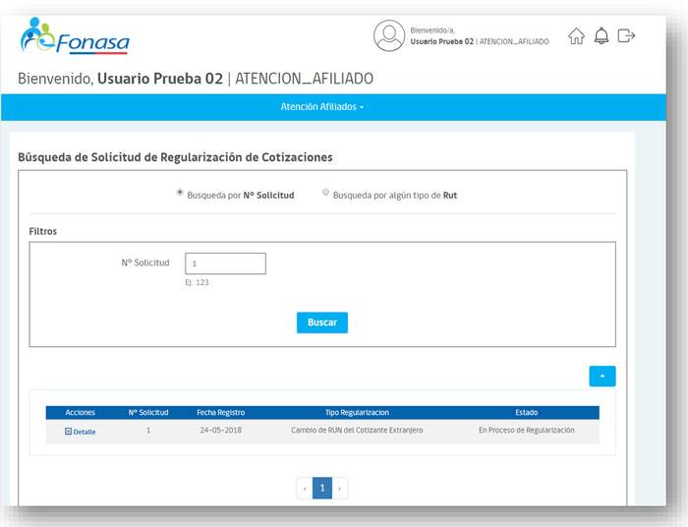The width and height of the screenshot is (688, 527).
Task: Click the N° Solicitud input field
Action: [225, 263]
